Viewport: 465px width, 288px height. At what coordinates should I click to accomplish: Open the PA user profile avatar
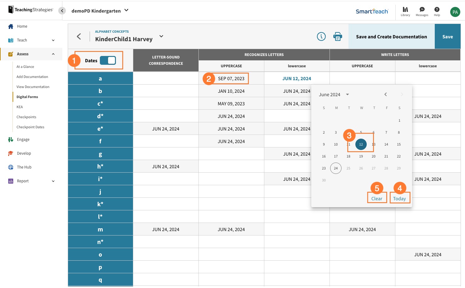click(455, 12)
